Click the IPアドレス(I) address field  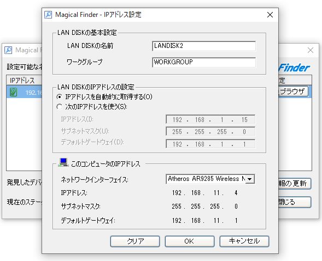coord(210,119)
